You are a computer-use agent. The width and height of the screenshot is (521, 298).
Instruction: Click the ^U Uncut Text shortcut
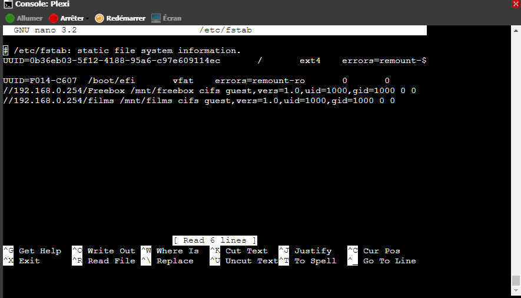pos(244,261)
